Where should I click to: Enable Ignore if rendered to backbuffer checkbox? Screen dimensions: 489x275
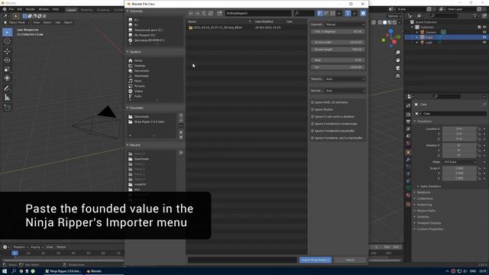(x=313, y=131)
